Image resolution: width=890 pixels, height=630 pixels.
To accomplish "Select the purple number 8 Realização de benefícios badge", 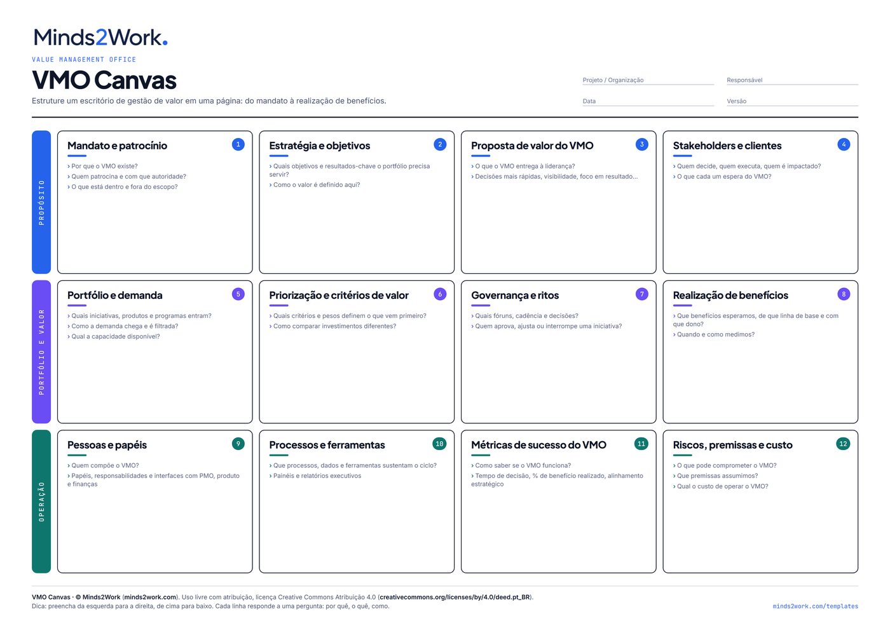I will 844,294.
